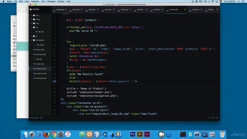Switch to the index.php tab
This screenshot has height=139, width=247.
(x=92, y=10)
